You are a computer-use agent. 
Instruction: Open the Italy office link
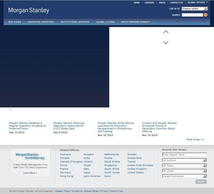[86, 169]
